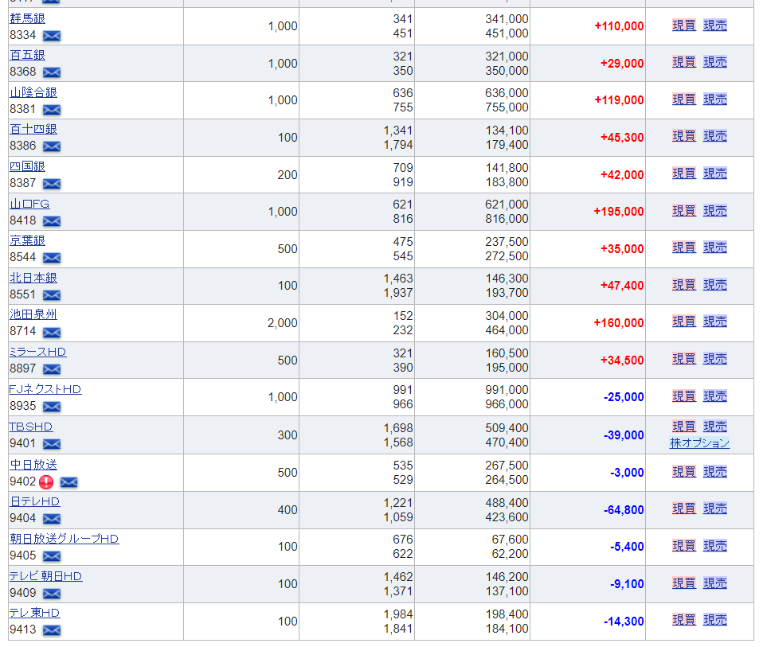The image size is (763, 647).
Task: Open the 池田泉州 stock link
Action: coord(33,314)
